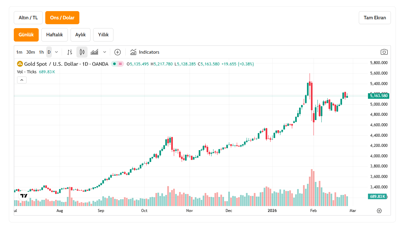This screenshot has width=406, height=227.
Task: Select the 30m interval button
Action: 30,52
